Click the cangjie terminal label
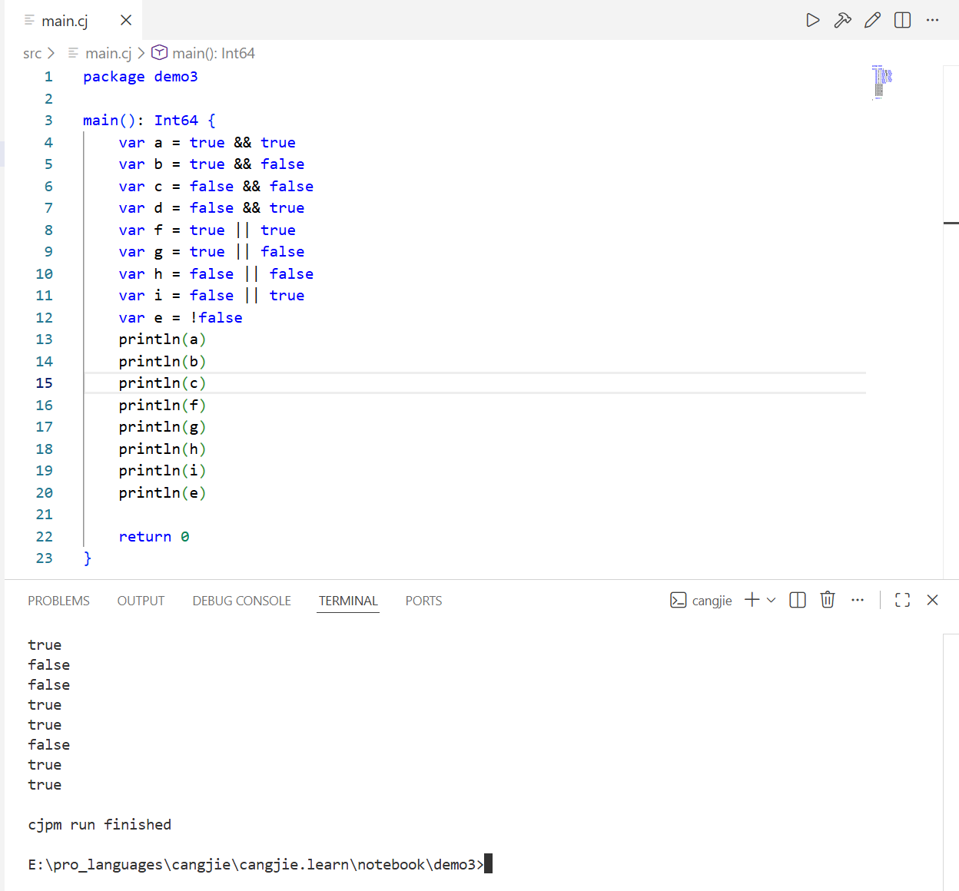959x891 pixels. tap(712, 601)
